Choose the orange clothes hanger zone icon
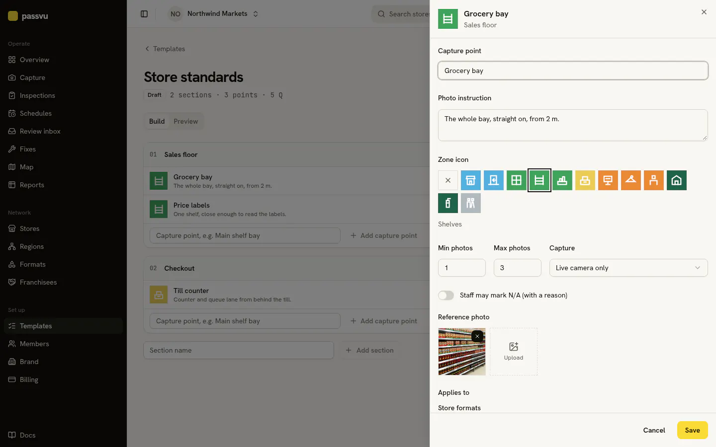Screen dimensions: 716x447 coord(631,180)
